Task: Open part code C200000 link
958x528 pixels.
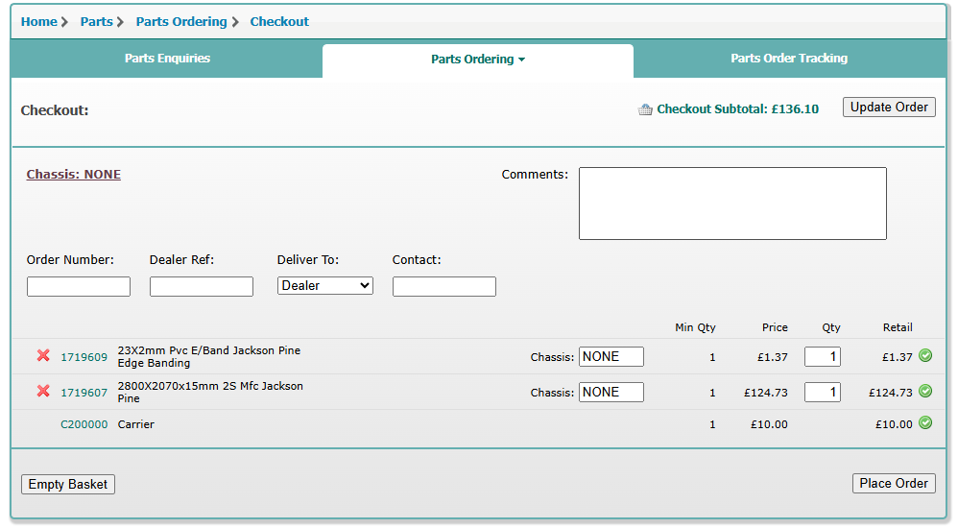Action: point(84,424)
